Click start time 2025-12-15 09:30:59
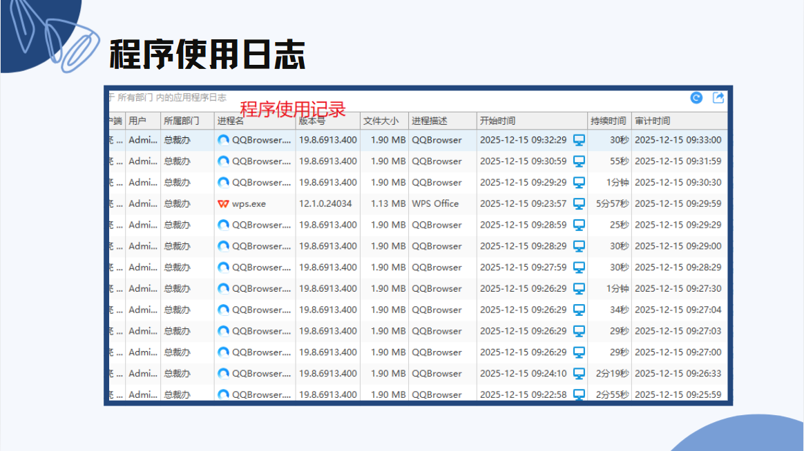The height and width of the screenshot is (451, 804). [523, 161]
